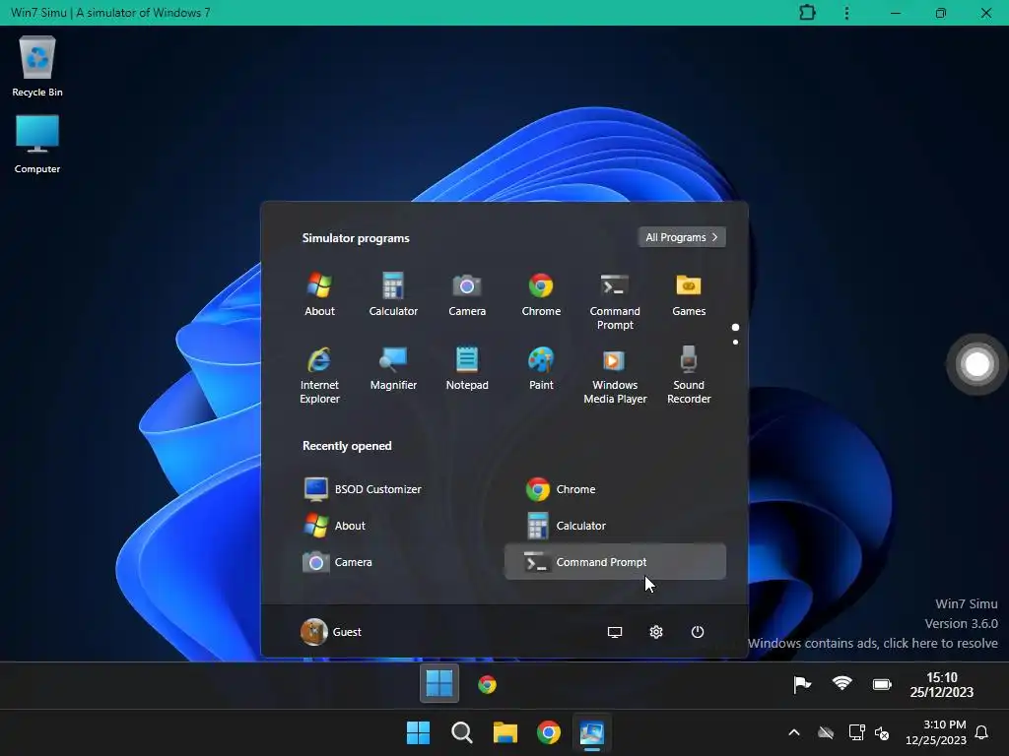This screenshot has height=756, width=1009.
Task: Click simulator clock showing 15:10
Action: [941, 685]
